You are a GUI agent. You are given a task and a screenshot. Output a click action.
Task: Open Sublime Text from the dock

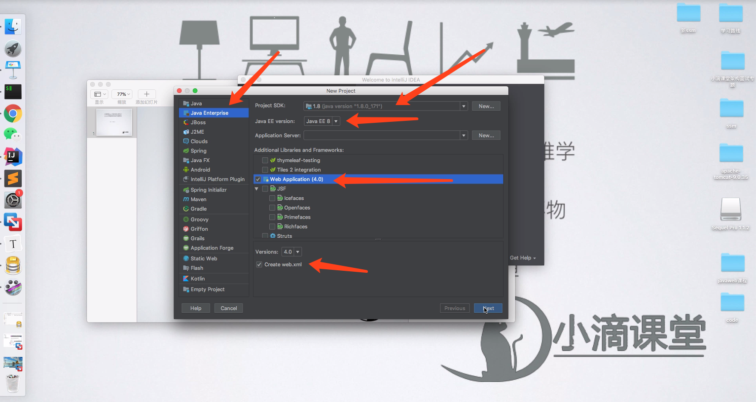(13, 179)
